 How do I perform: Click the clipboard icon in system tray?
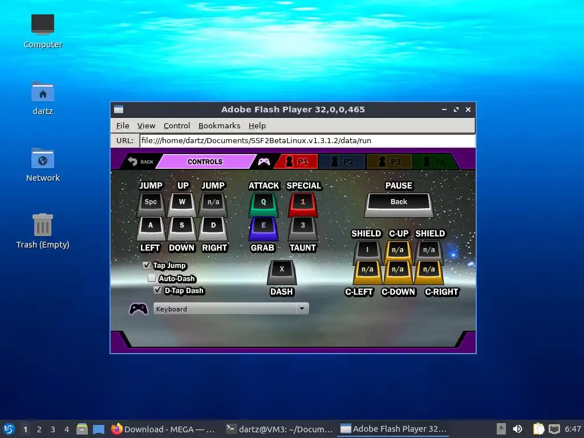pos(538,429)
